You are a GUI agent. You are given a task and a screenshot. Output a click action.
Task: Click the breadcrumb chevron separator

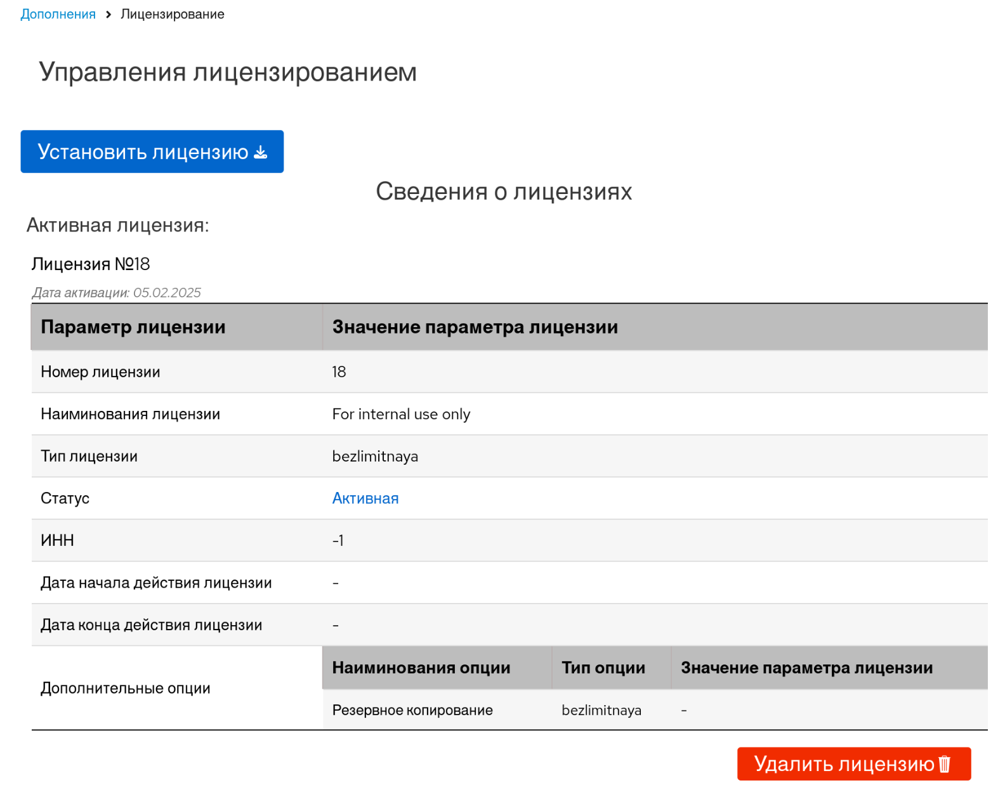click(108, 15)
